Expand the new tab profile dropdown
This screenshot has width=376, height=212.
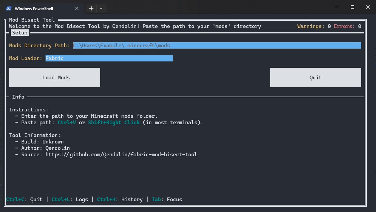tap(101, 8)
